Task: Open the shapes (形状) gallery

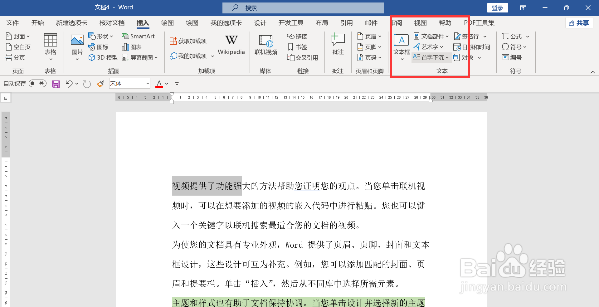Action: (x=100, y=37)
